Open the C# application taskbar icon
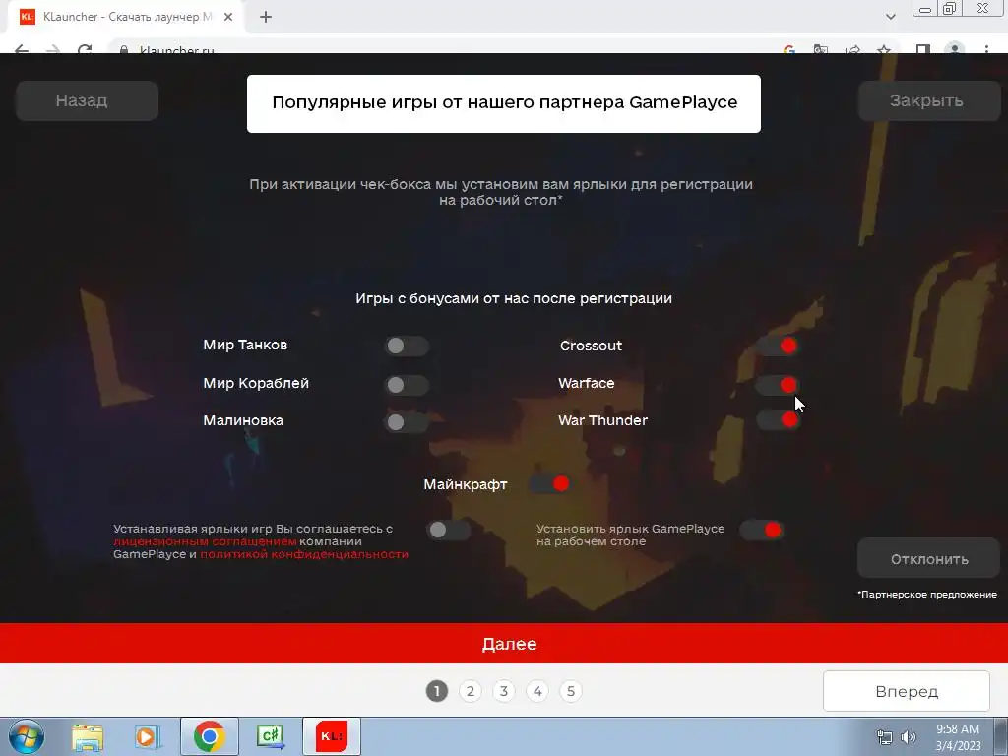 (x=271, y=736)
